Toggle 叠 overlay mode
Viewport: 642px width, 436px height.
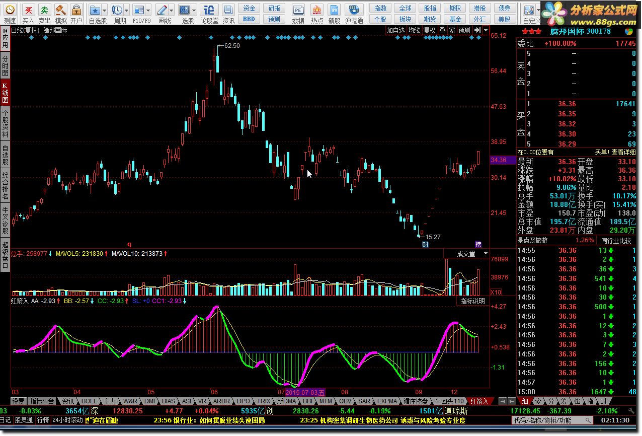[x=442, y=30]
